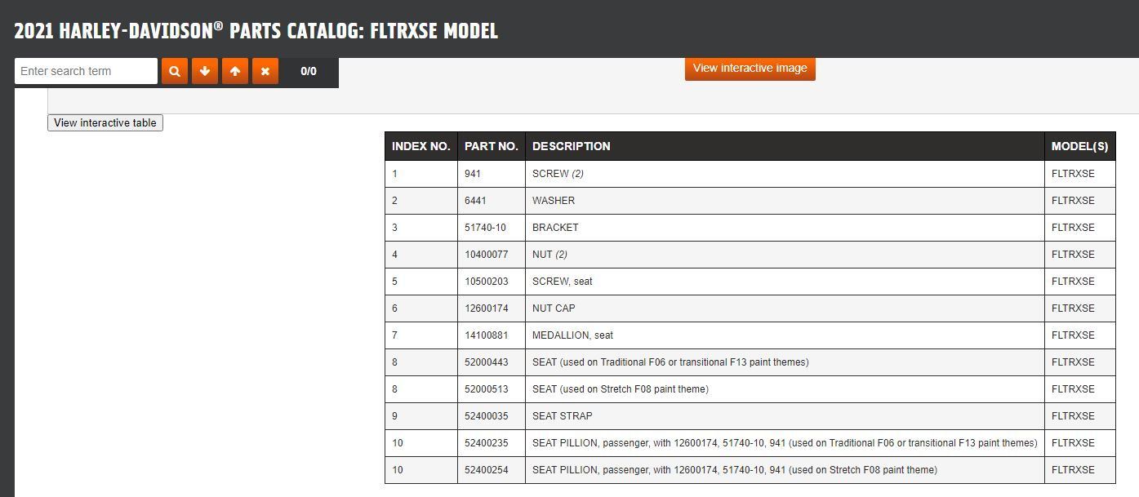Screen dimensions: 1139x497
Task: Click the INDEX NO. column header
Action: [420, 146]
